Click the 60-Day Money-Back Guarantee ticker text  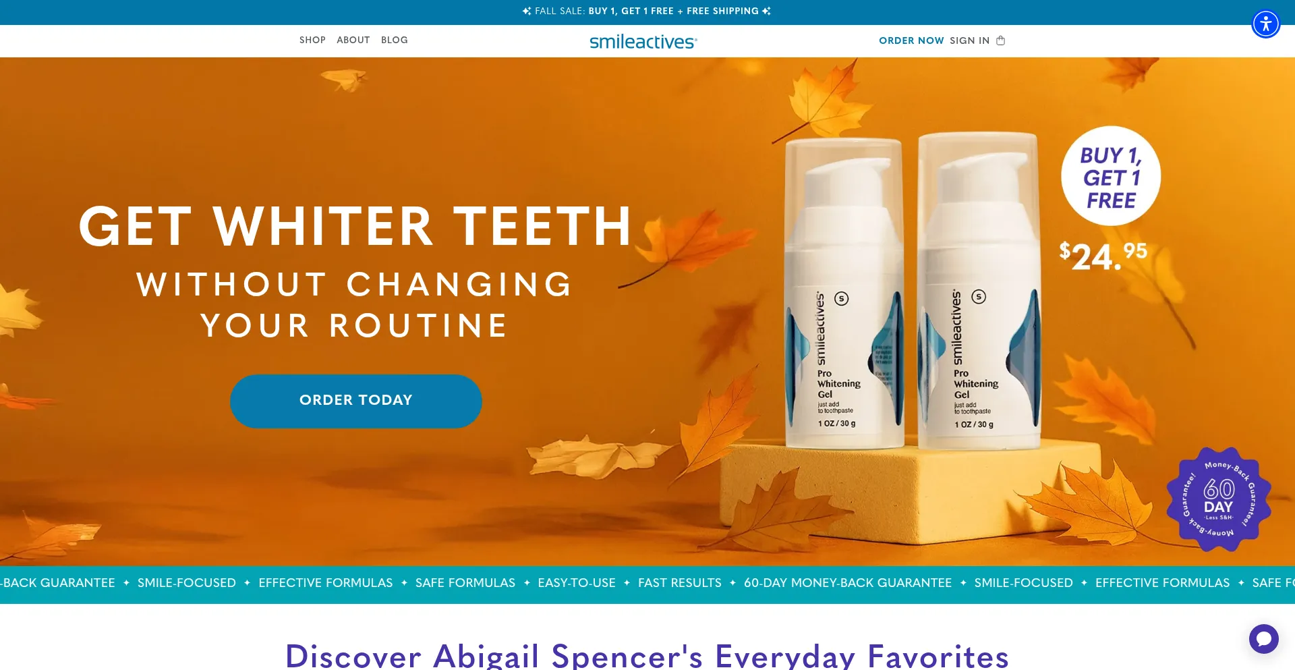coord(848,583)
